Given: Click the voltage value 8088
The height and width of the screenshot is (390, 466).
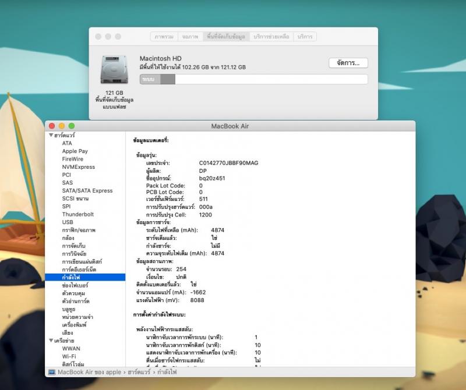Looking at the screenshot, I should pyautogui.click(x=197, y=300).
